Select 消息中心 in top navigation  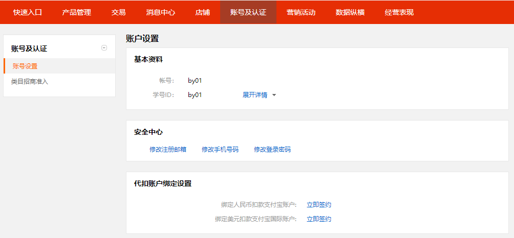(160, 12)
